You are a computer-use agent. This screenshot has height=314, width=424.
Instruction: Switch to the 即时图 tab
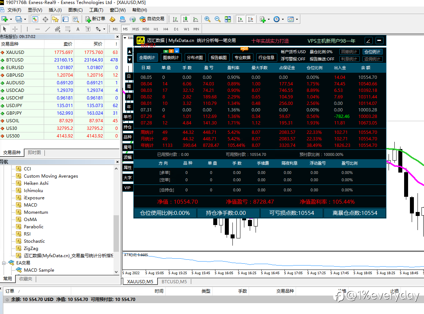tap(34, 152)
